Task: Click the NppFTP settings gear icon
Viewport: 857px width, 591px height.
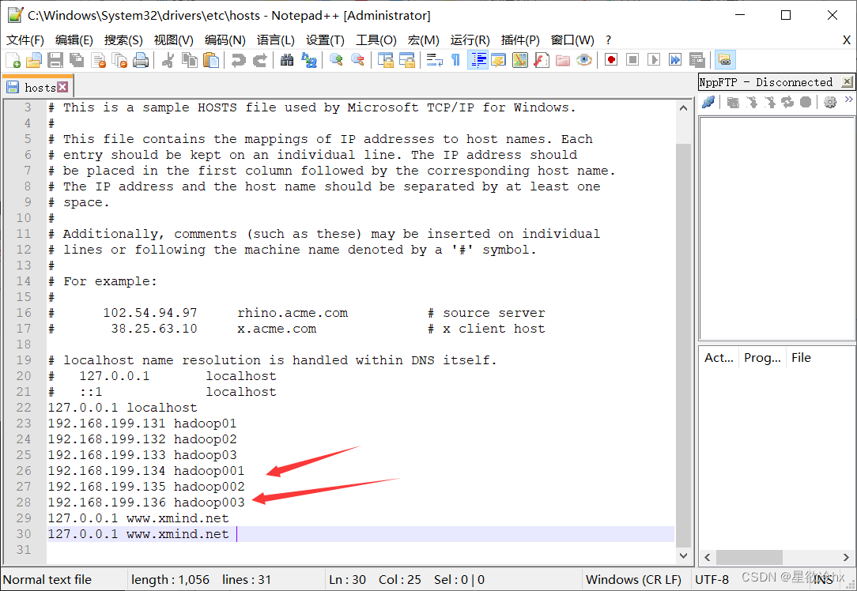Action: pos(829,102)
